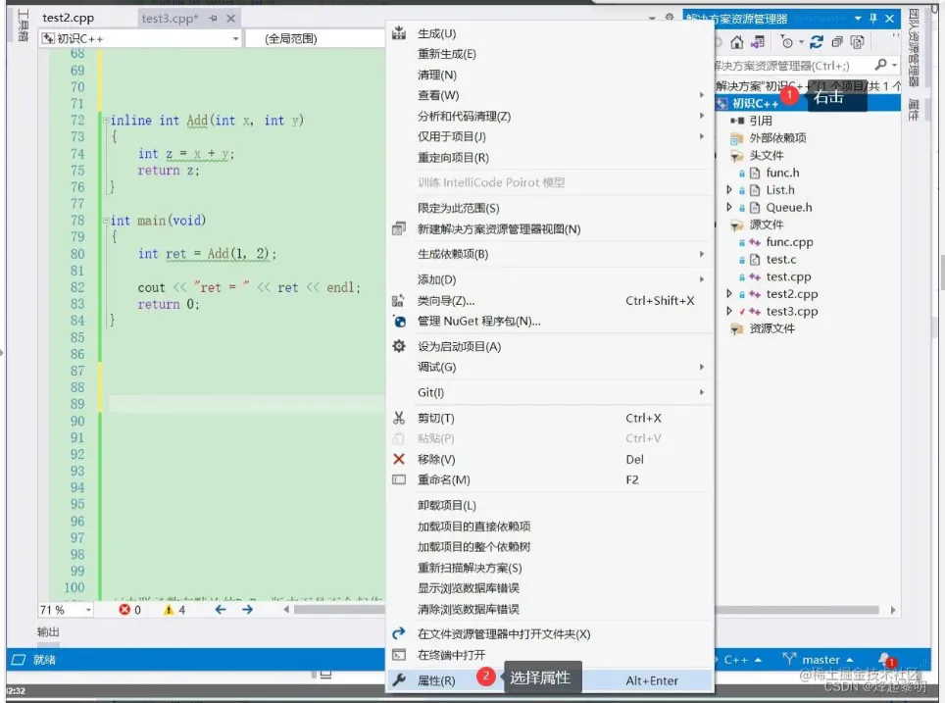
Task: Click the search magnifier in Solution Explorer
Action: (880, 65)
